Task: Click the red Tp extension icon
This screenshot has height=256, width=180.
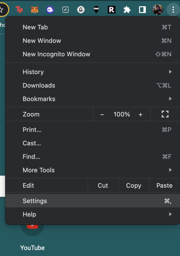Action: click(x=19, y=10)
